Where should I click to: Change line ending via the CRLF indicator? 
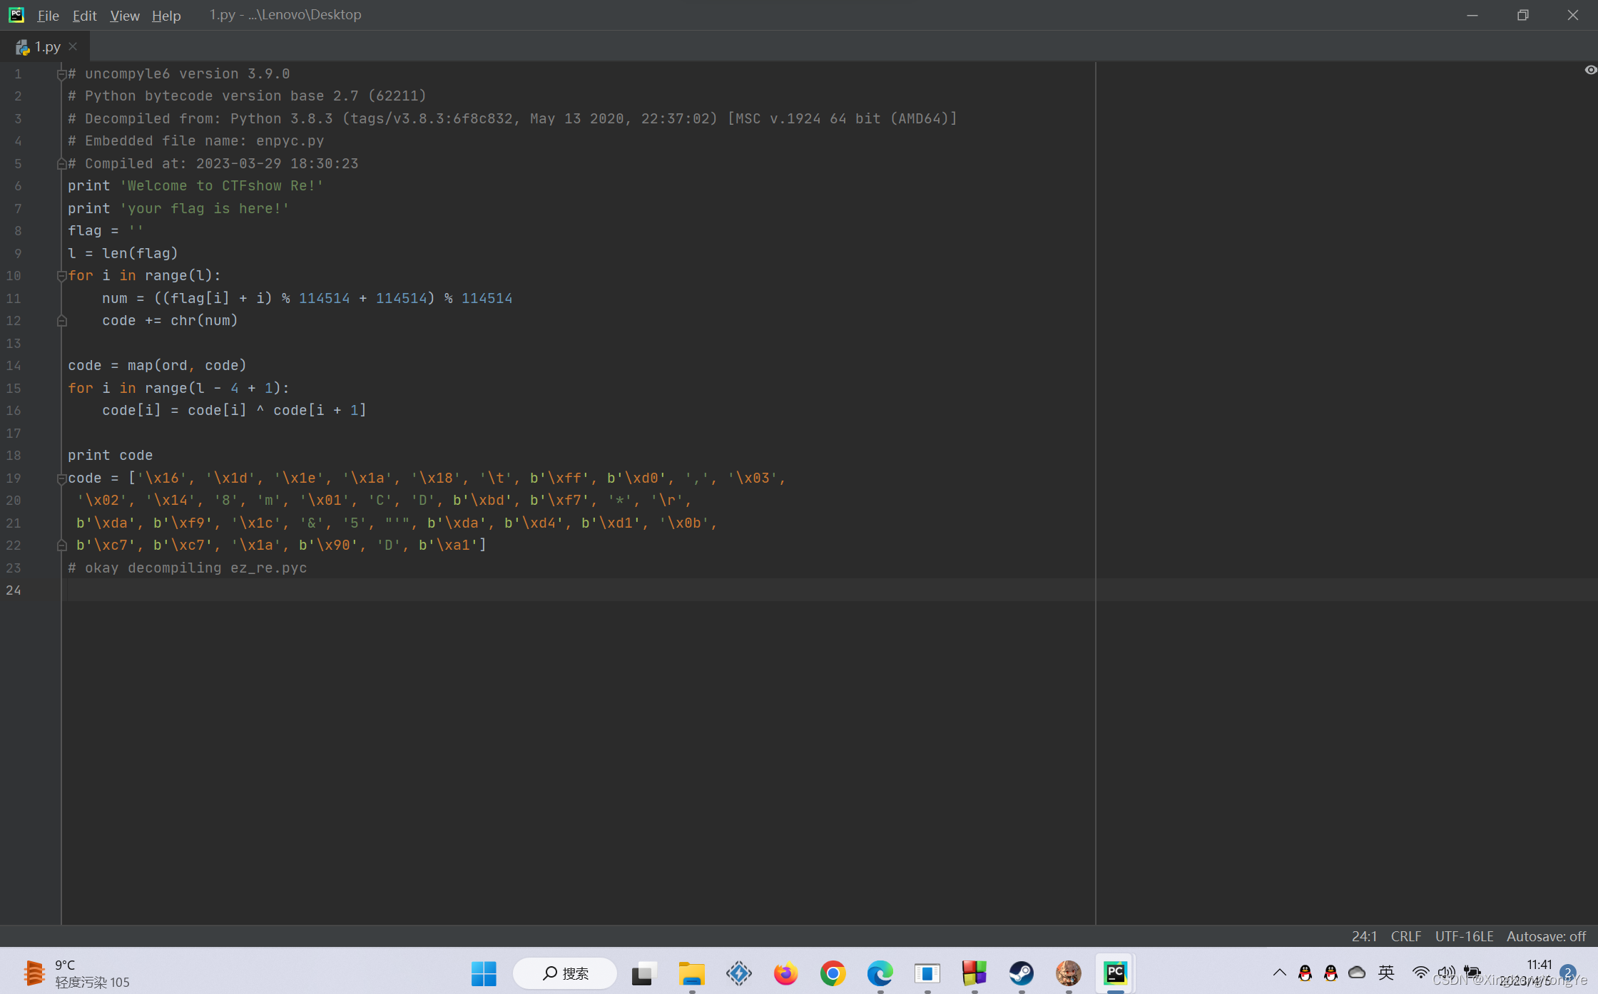pyautogui.click(x=1405, y=936)
